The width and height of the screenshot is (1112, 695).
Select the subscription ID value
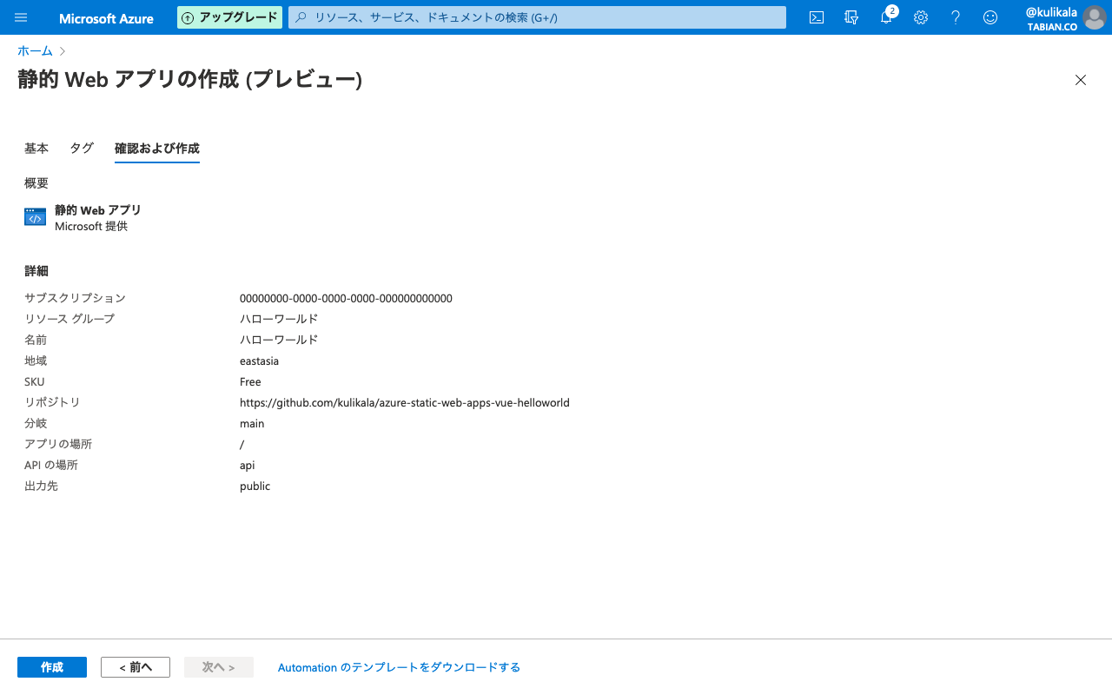(346, 298)
